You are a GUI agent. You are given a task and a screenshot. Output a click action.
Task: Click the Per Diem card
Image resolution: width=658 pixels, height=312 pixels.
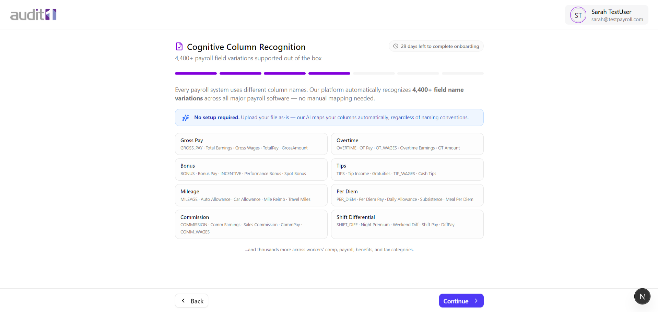(x=407, y=195)
